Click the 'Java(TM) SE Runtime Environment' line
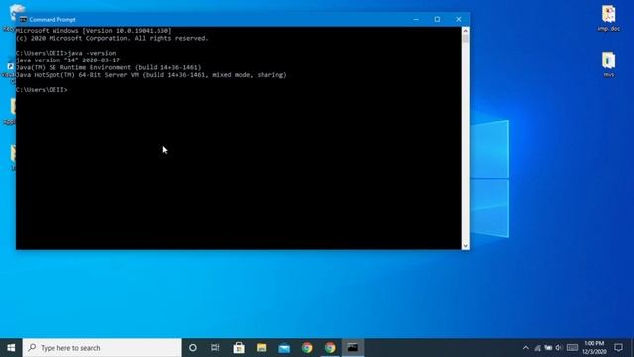This screenshot has height=357, width=634. (108, 67)
